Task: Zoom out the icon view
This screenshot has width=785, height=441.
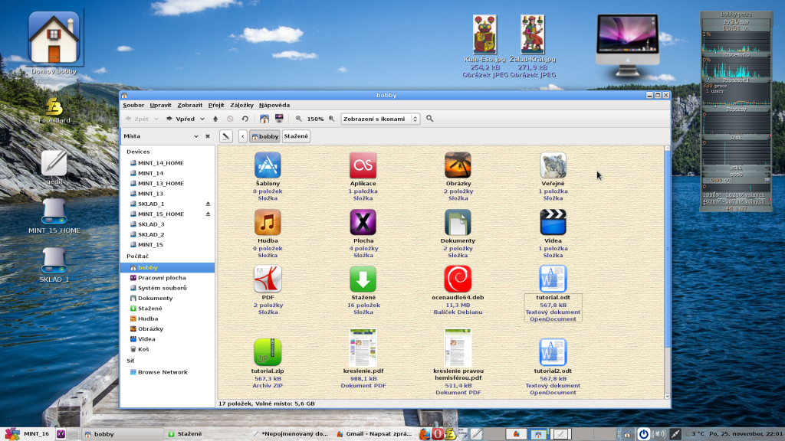Action: point(298,119)
